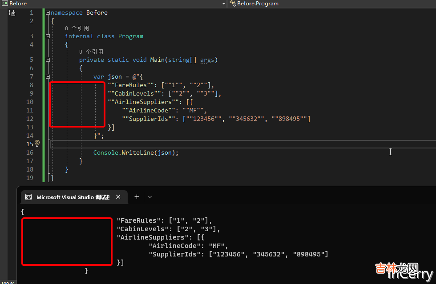
Task: Click the terminal icon on the console tab
Action: pyautogui.click(x=28, y=197)
